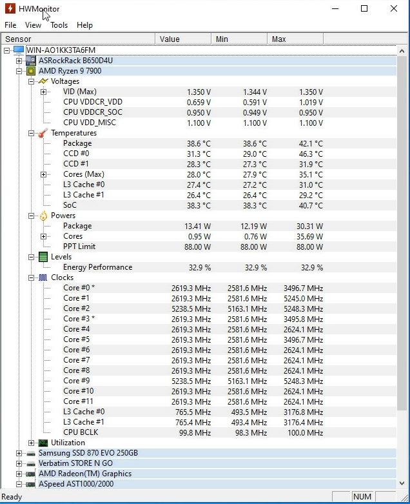Expand the ASRockRack B650D4U node
The width and height of the screenshot is (410, 504).
pos(19,61)
